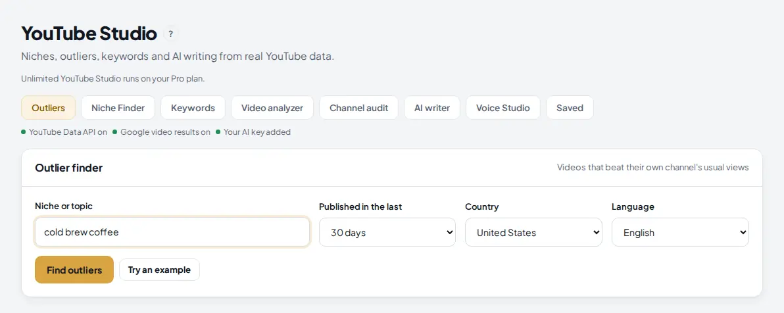Click the Unlimited YouTube Studio runs text
Image resolution: width=784 pixels, height=313 pixels.
coord(113,78)
